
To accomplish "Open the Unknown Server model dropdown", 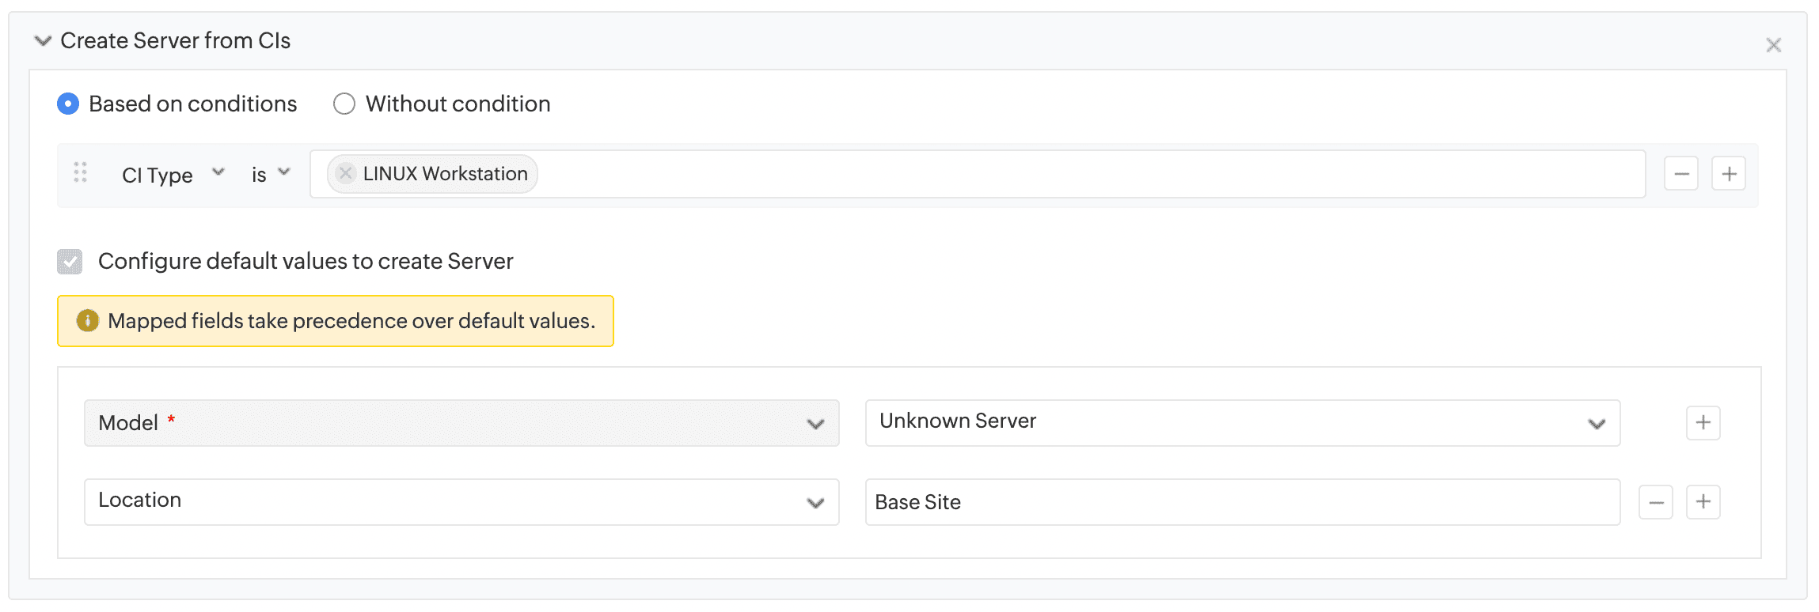I will tap(1242, 423).
